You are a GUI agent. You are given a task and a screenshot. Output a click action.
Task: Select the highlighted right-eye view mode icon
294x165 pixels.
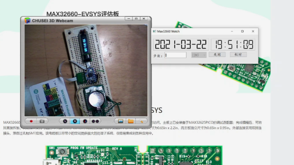pos(75,121)
